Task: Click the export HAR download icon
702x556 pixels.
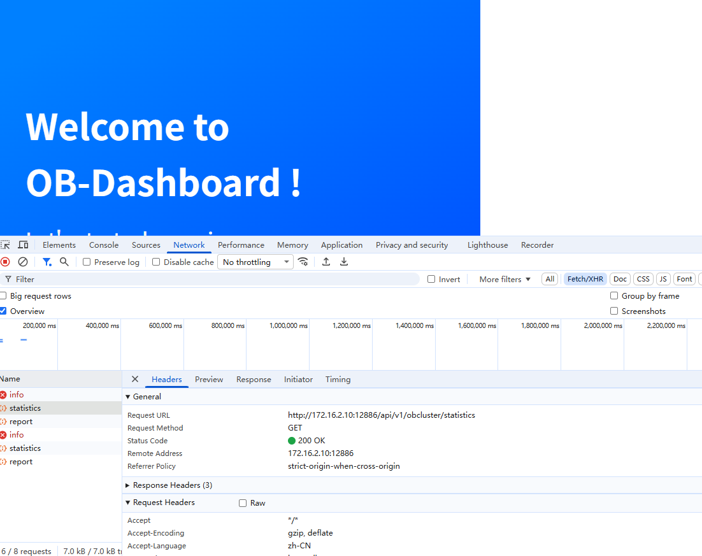Action: pyautogui.click(x=344, y=262)
